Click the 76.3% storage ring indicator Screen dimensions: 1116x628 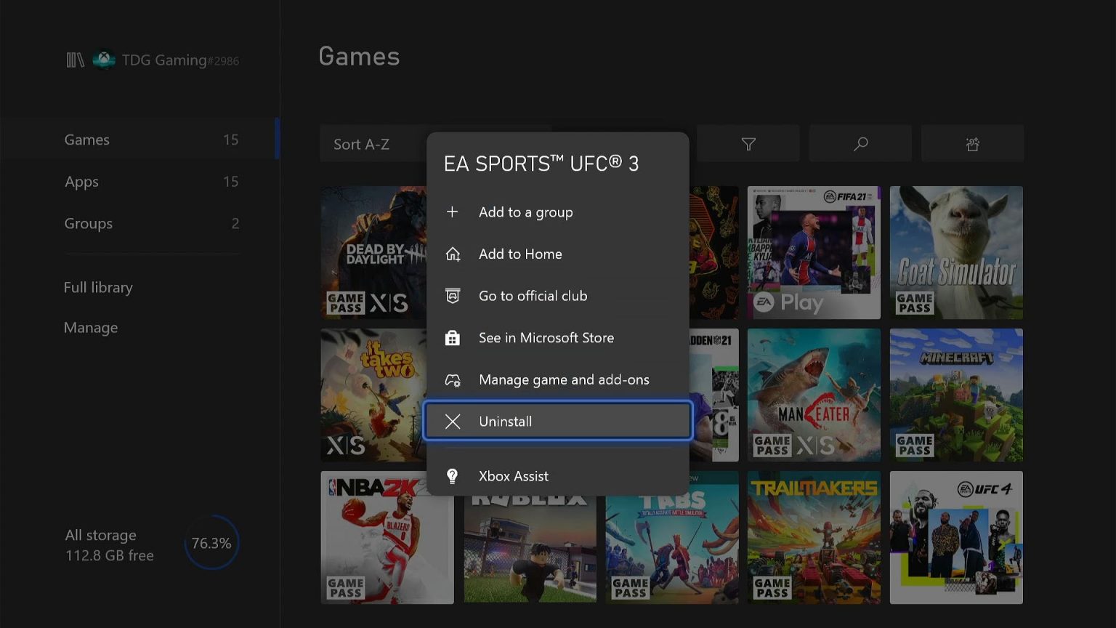click(x=211, y=542)
